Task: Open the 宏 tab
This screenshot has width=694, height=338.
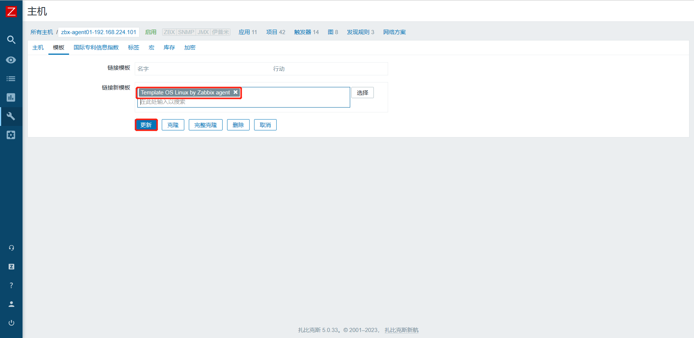Action: 152,48
